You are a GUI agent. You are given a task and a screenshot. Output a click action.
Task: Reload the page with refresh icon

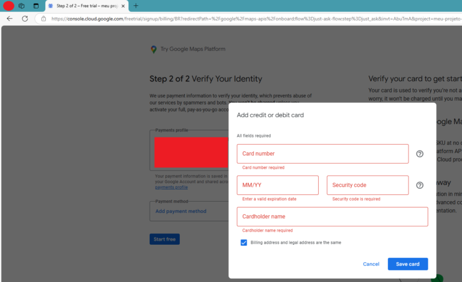[x=25, y=19]
